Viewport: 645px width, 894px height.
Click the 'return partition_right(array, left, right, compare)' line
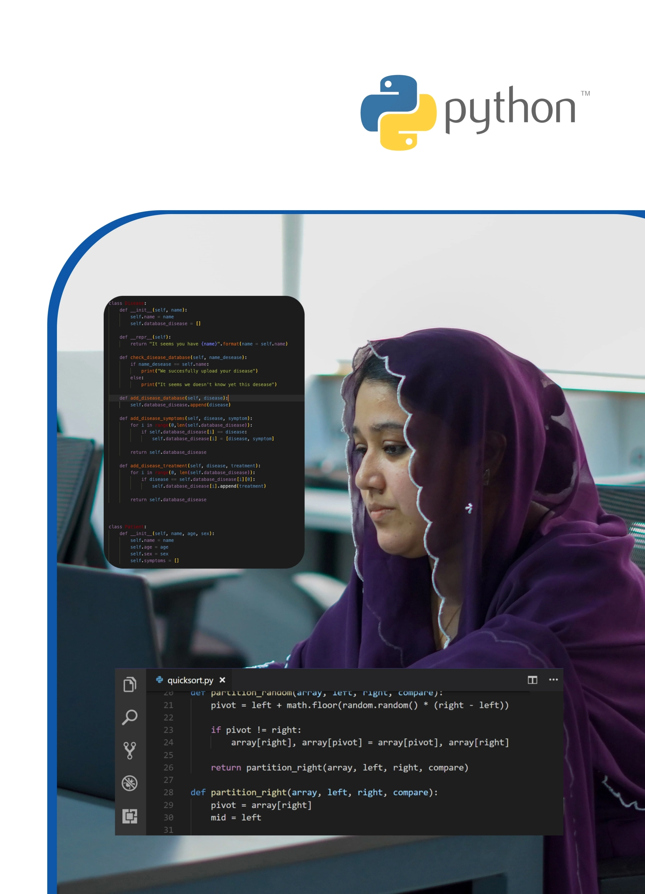click(340, 768)
